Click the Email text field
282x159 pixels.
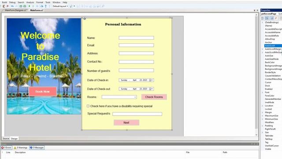tap(136, 45)
